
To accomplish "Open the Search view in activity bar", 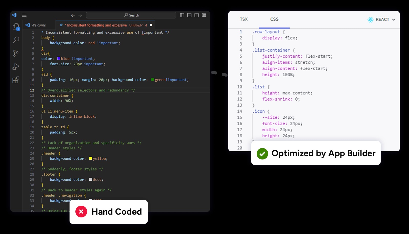I will tap(16, 40).
